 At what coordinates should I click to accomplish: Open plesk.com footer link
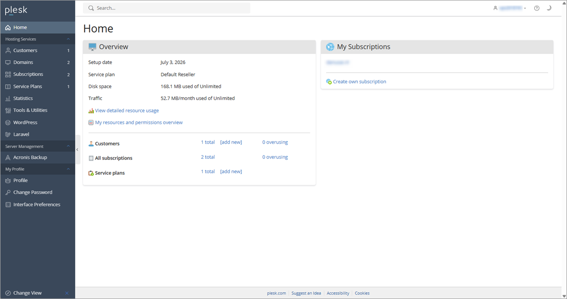point(276,293)
